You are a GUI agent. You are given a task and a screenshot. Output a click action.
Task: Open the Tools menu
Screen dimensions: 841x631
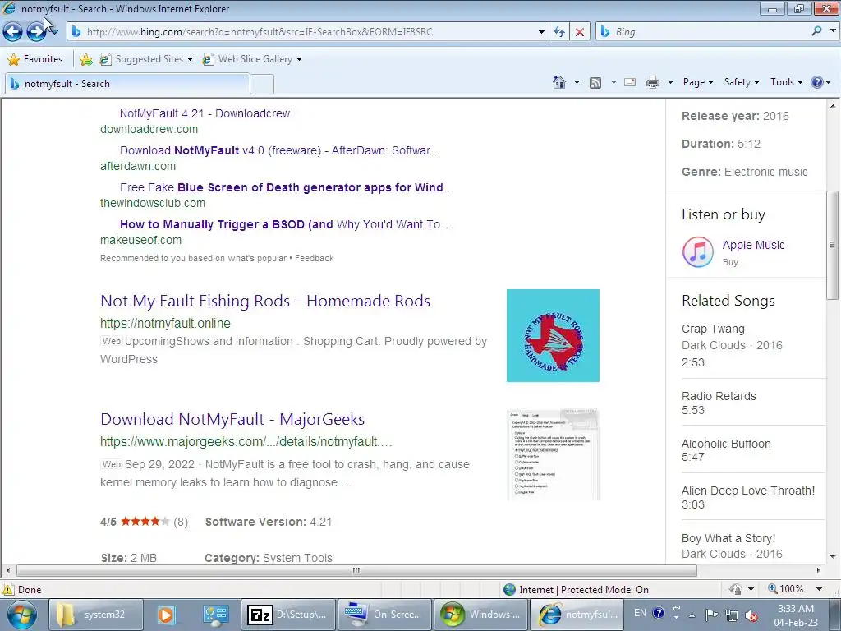[x=787, y=82]
